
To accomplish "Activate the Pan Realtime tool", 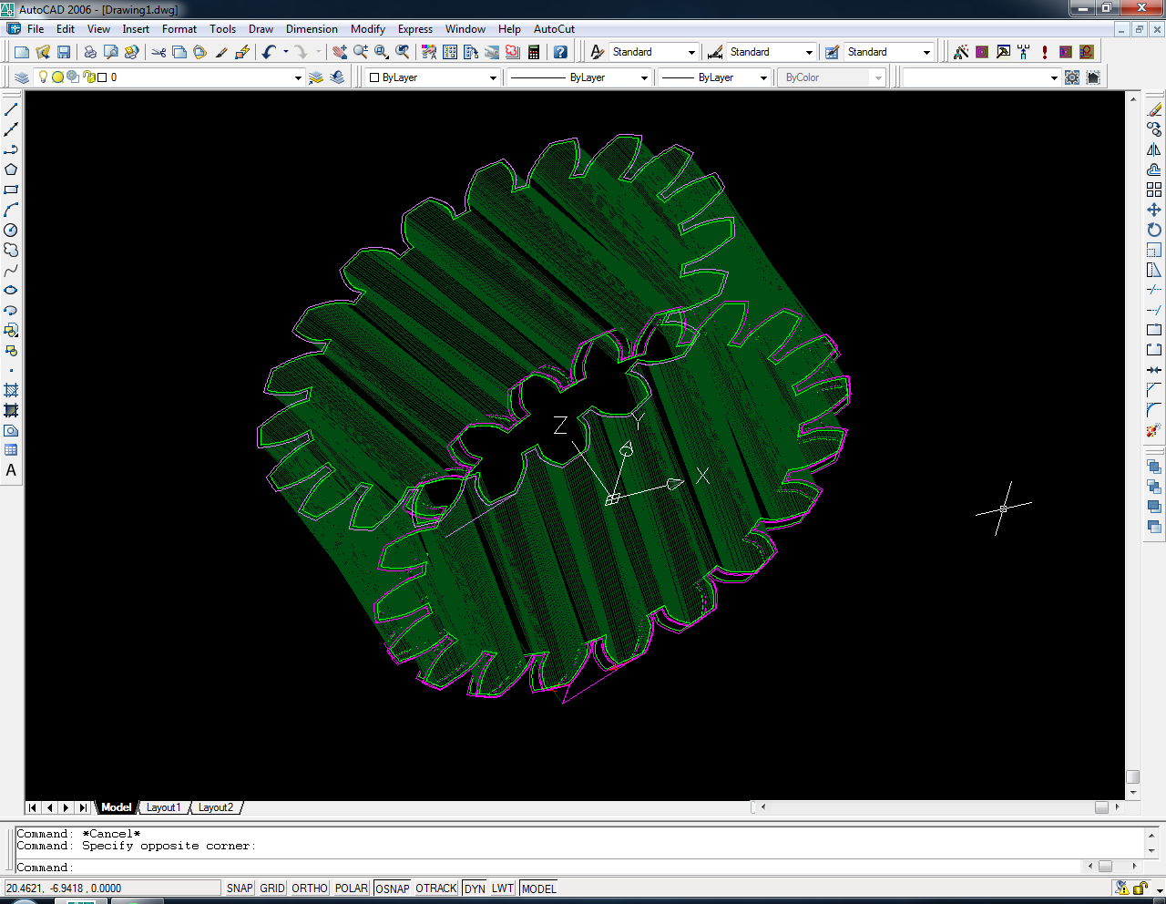I will click(340, 52).
